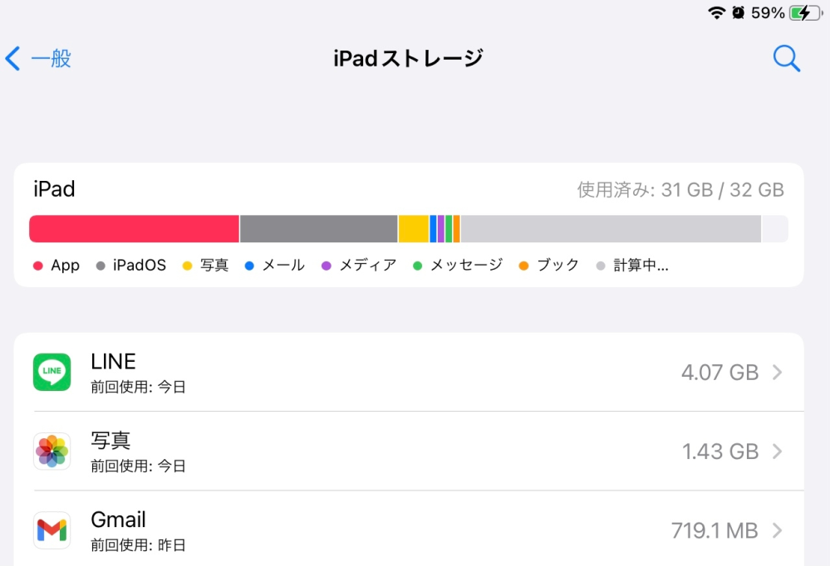Viewport: 830px width, 566px height.
Task: Click the iPadストレージ page title
Action: tap(408, 58)
